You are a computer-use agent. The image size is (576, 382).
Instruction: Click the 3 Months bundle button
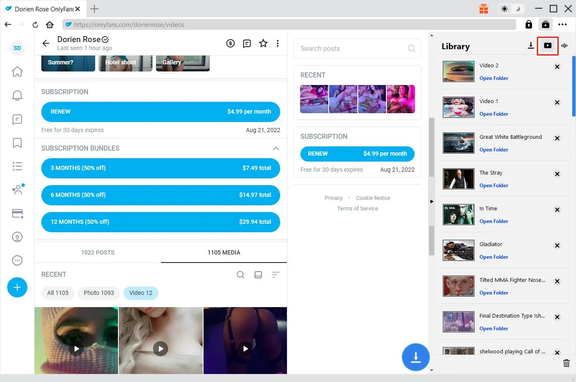coord(161,168)
